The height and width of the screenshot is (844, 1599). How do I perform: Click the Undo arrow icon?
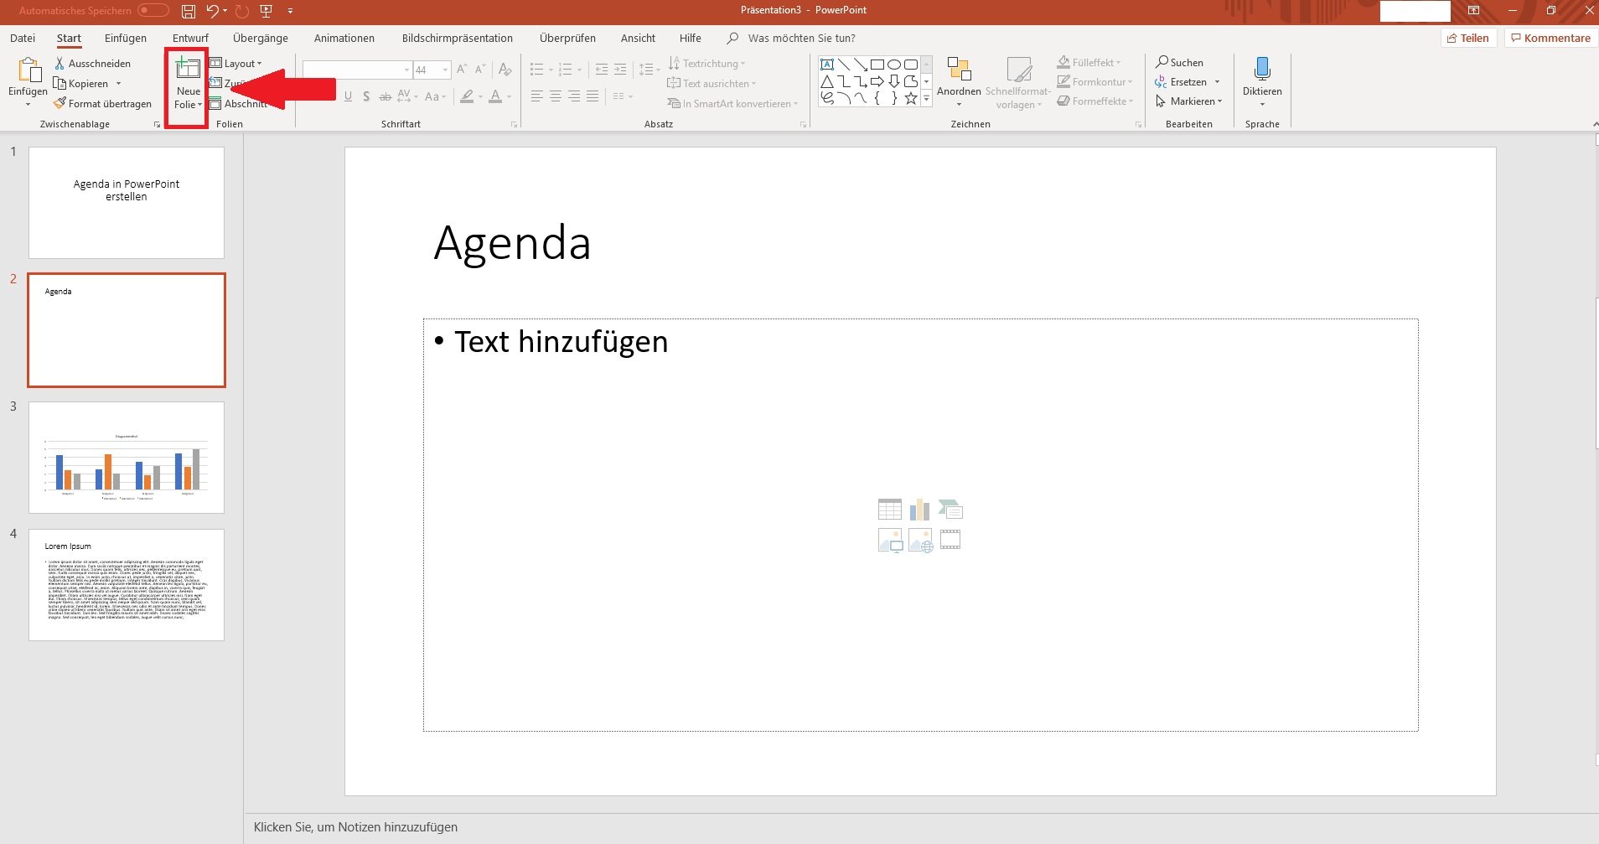tap(213, 11)
